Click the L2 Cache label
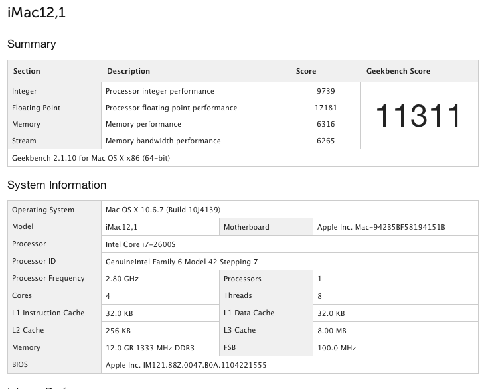 click(28, 330)
